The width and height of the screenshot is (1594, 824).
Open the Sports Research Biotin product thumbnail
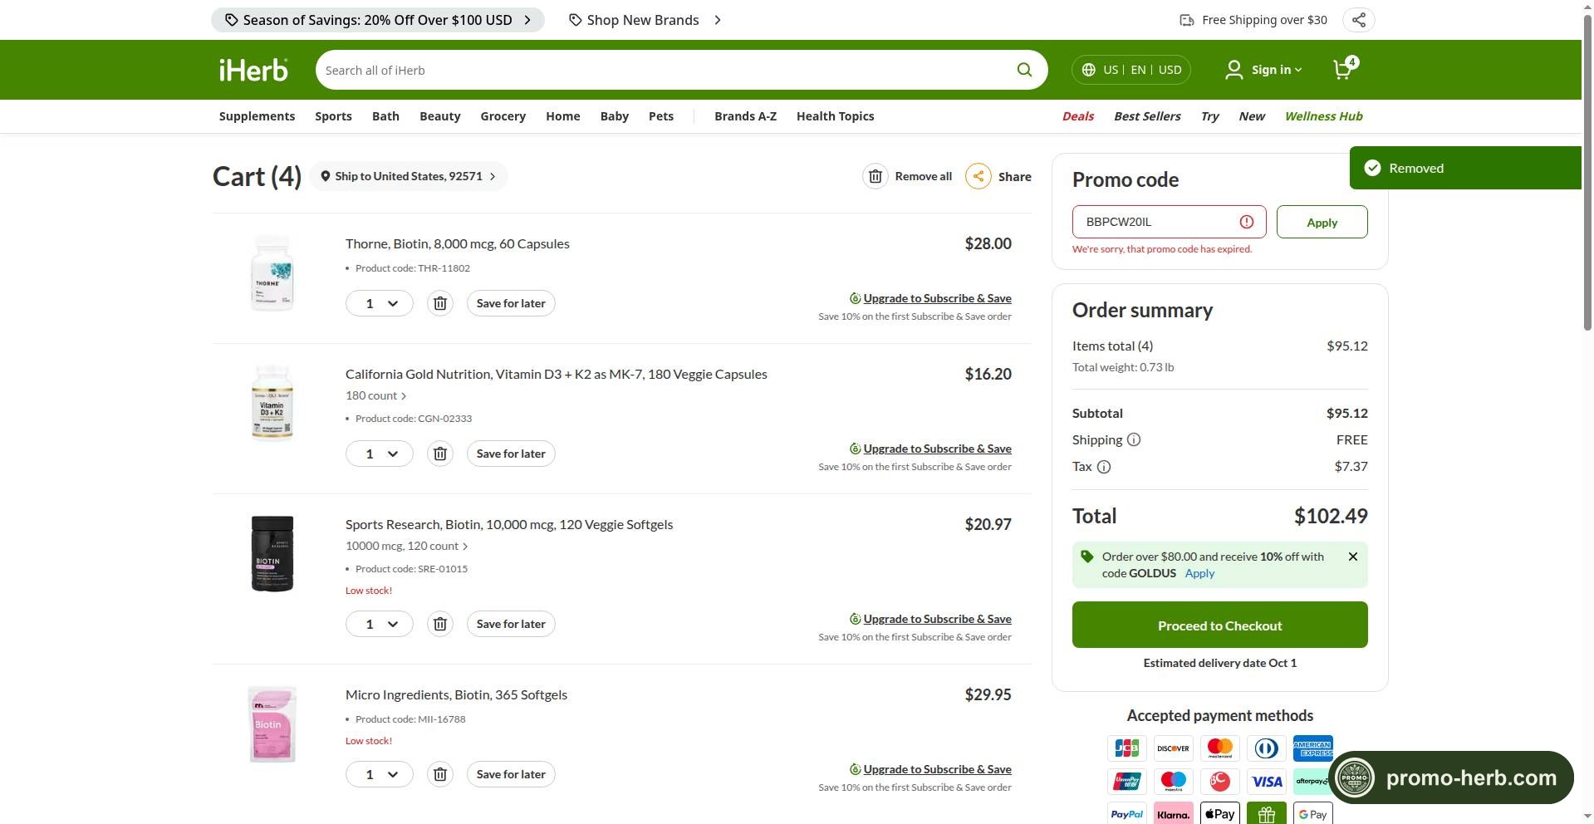point(272,554)
